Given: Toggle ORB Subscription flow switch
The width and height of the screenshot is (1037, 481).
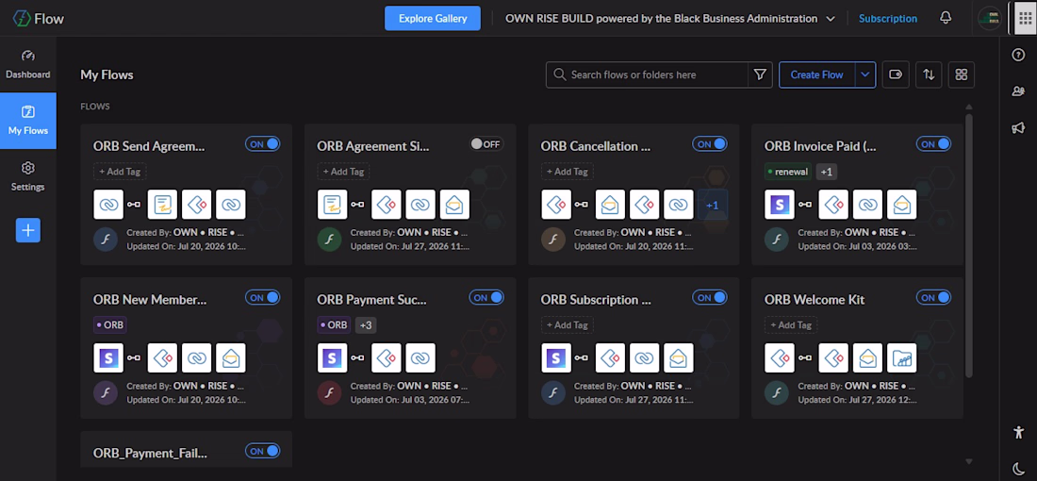Looking at the screenshot, I should pyautogui.click(x=710, y=298).
